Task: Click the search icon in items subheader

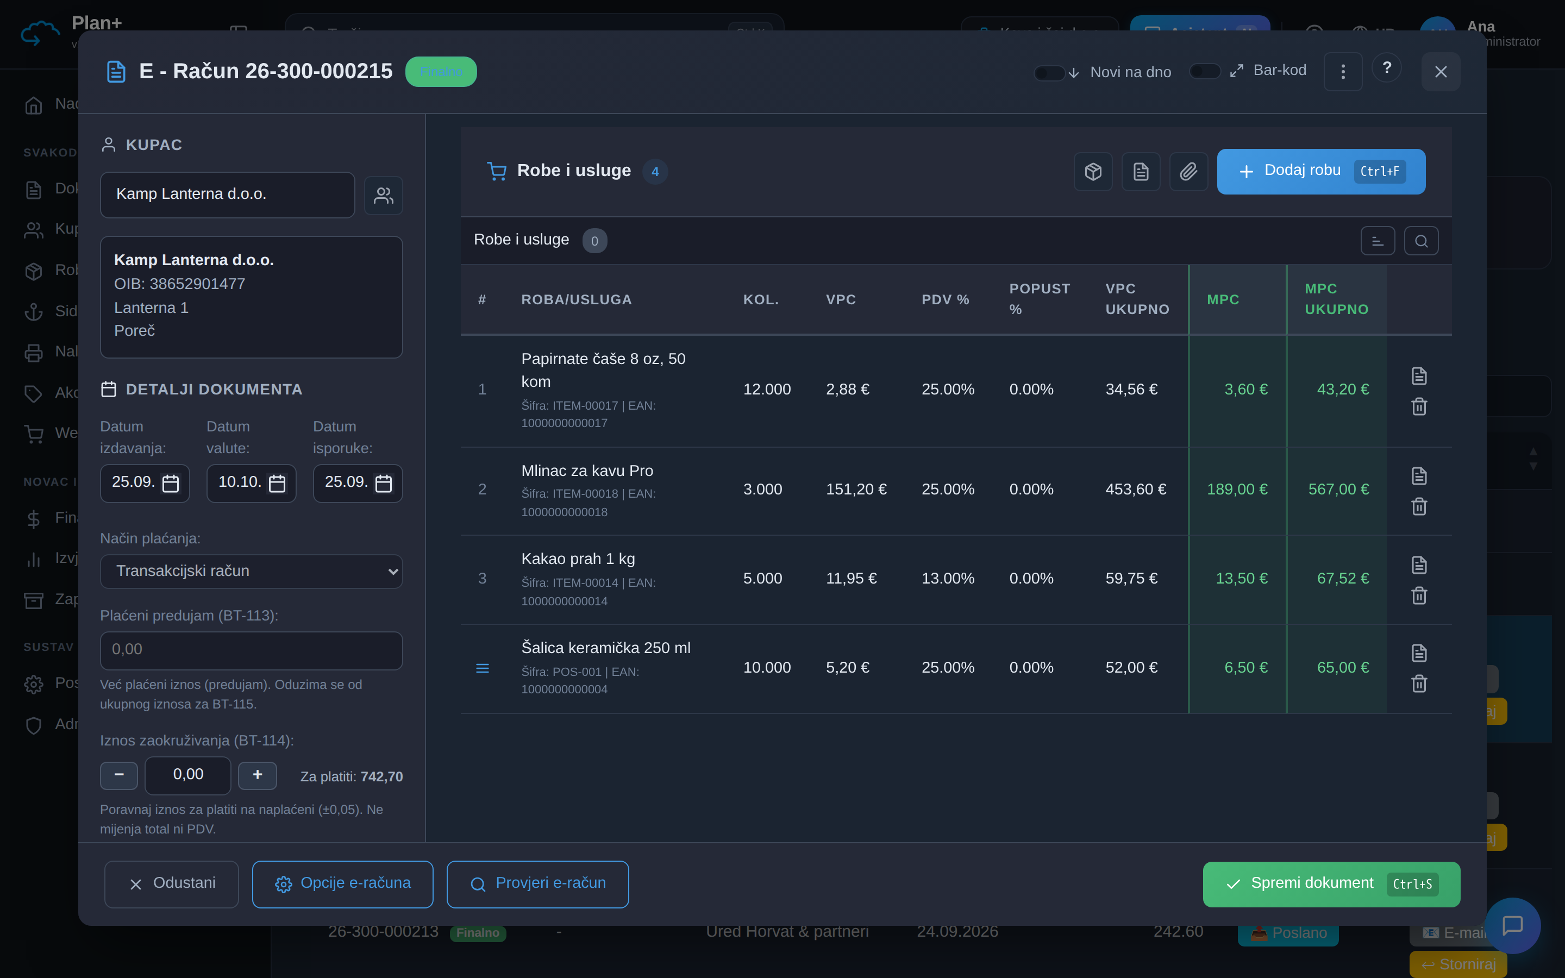Action: tap(1421, 241)
